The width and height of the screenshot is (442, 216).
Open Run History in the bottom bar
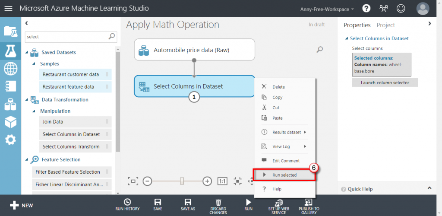pos(127,205)
